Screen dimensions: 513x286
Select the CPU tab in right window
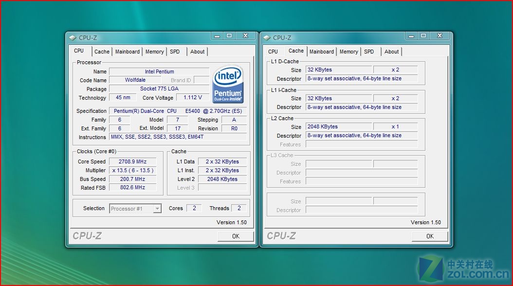(273, 52)
